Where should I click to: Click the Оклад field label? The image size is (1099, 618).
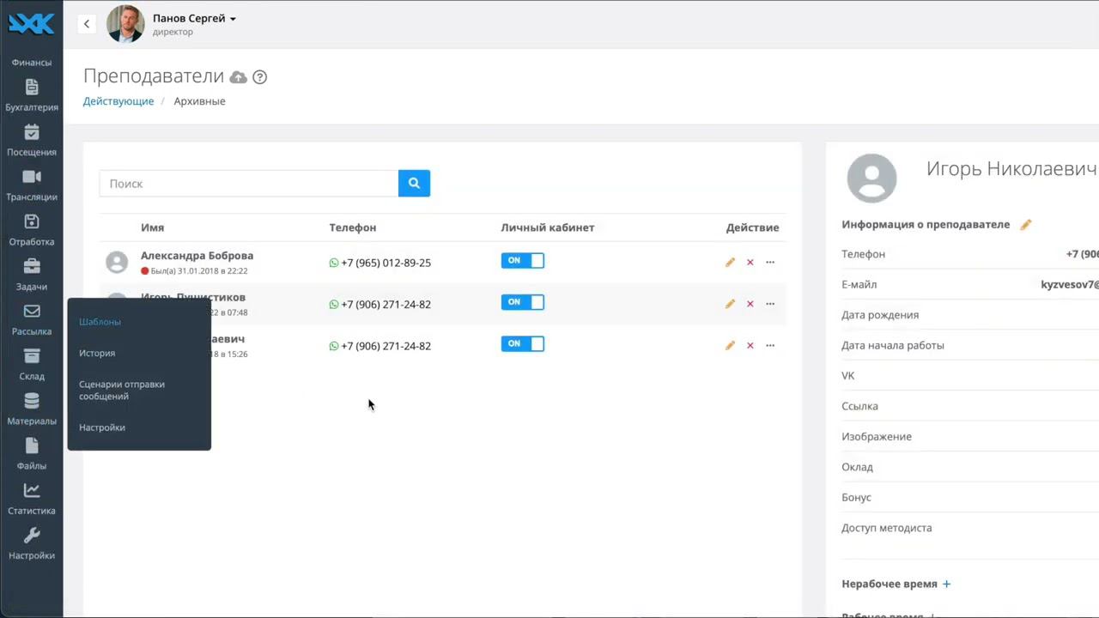click(857, 467)
